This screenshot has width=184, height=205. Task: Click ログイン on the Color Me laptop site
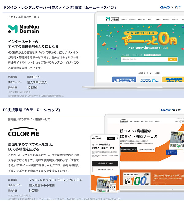click(x=178, y=121)
